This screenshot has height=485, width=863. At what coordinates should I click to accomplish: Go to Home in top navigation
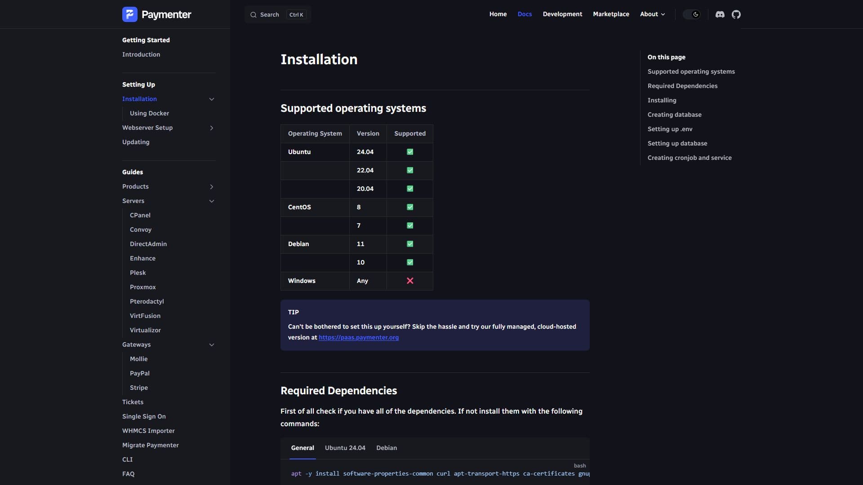(498, 14)
